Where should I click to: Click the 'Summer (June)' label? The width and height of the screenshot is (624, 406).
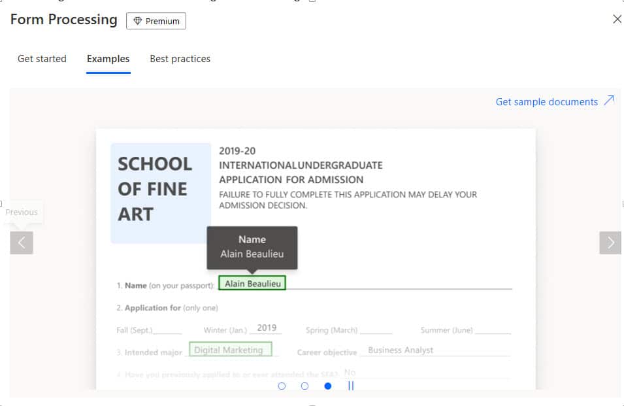[446, 330]
